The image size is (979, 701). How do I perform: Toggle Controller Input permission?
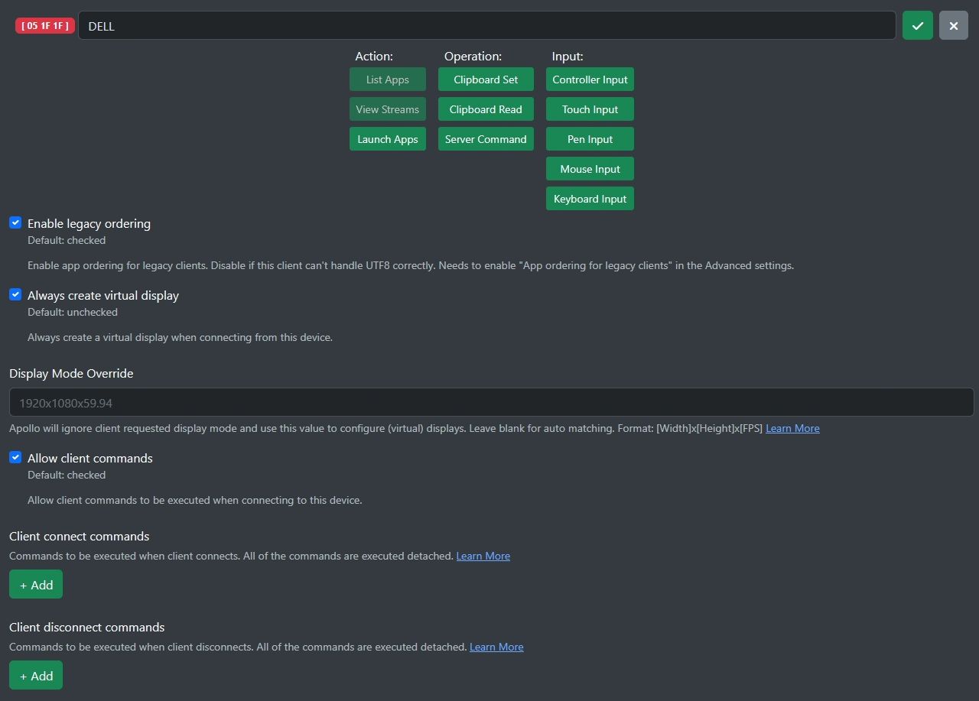pos(590,80)
